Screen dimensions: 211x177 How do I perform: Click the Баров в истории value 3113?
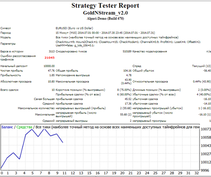click(x=51, y=51)
